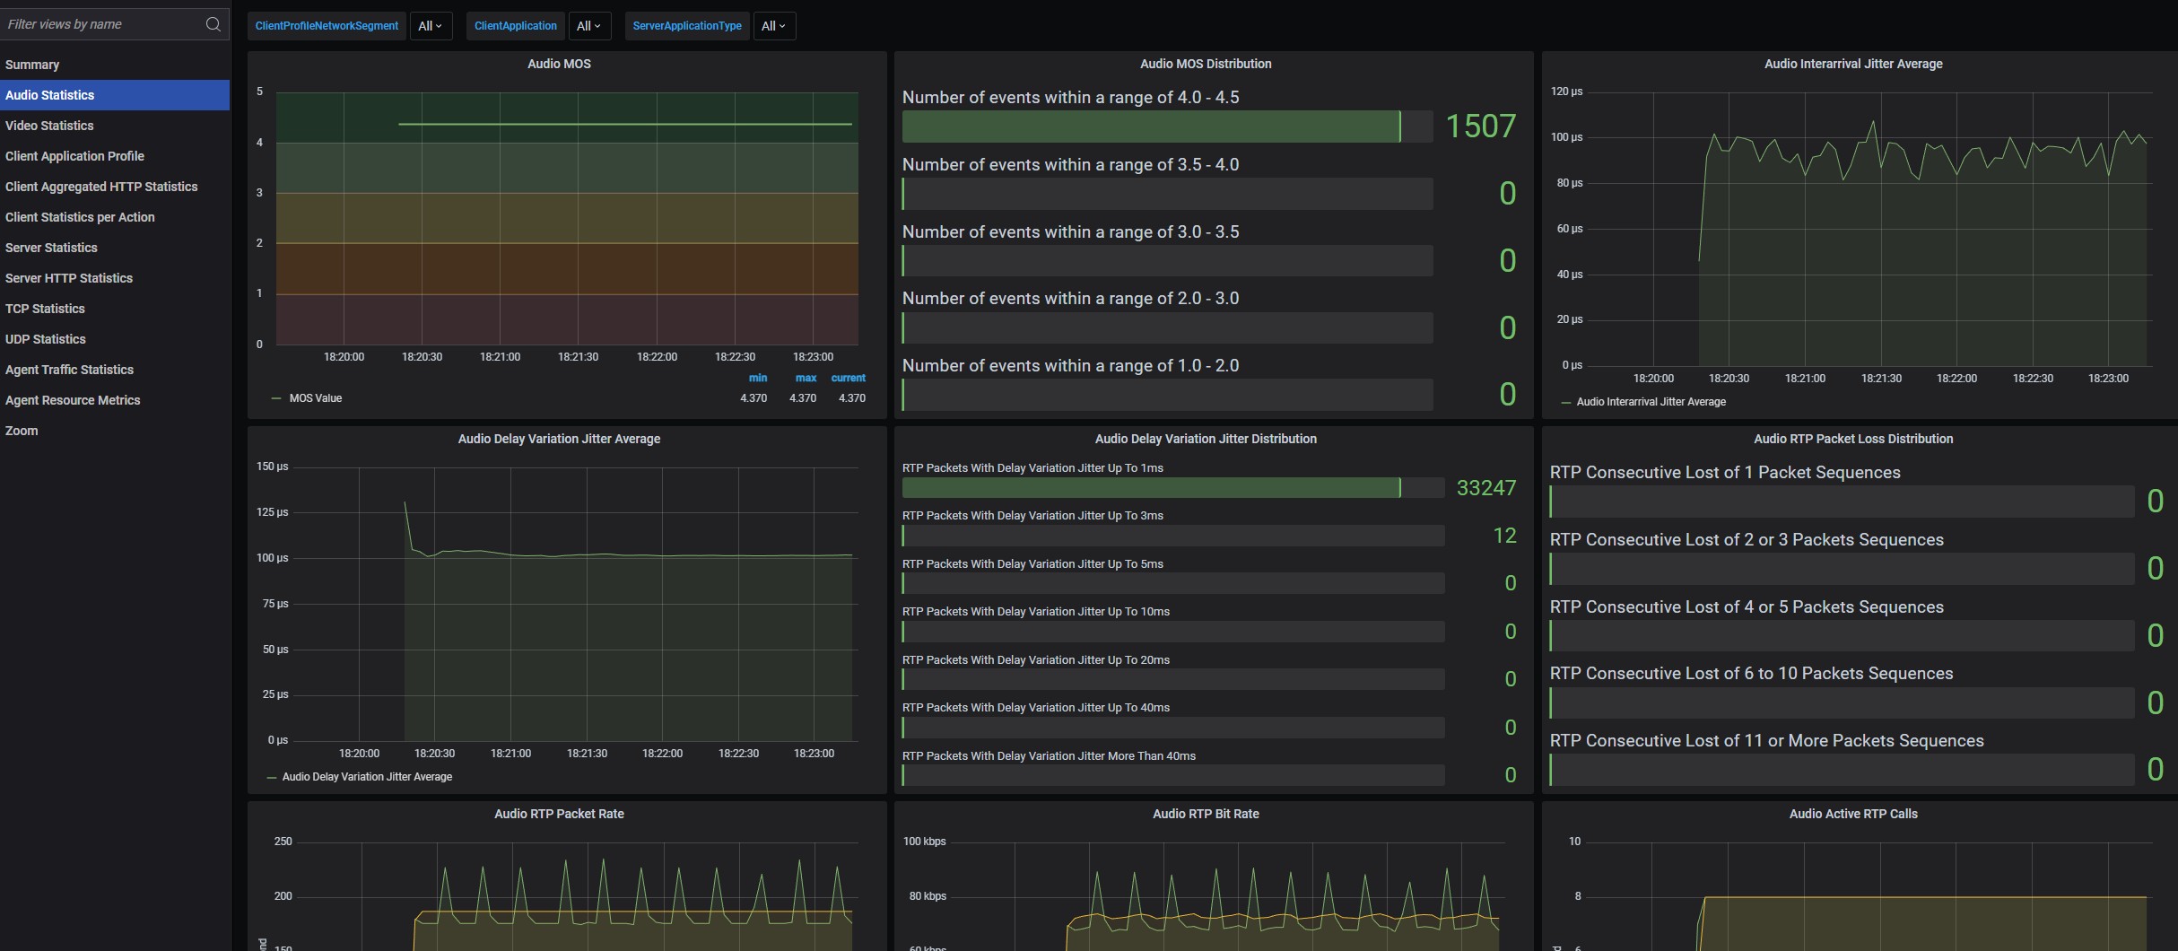Go to TCP Statistics view
2178x951 pixels.
[x=45, y=309]
